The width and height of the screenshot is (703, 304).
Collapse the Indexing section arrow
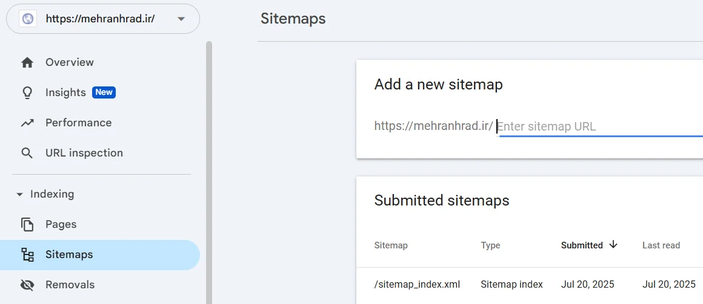[19, 195]
